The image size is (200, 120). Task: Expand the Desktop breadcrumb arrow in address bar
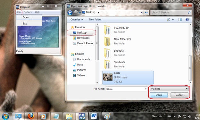click(98, 13)
